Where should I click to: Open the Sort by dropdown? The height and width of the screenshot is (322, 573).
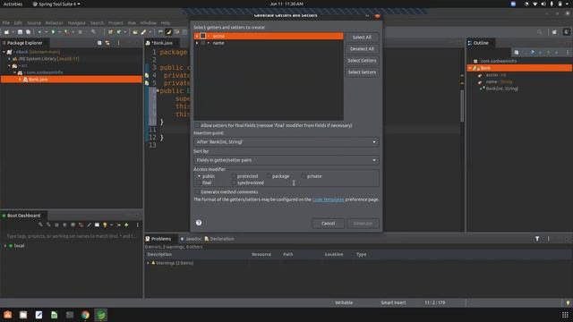pyautogui.click(x=286, y=160)
